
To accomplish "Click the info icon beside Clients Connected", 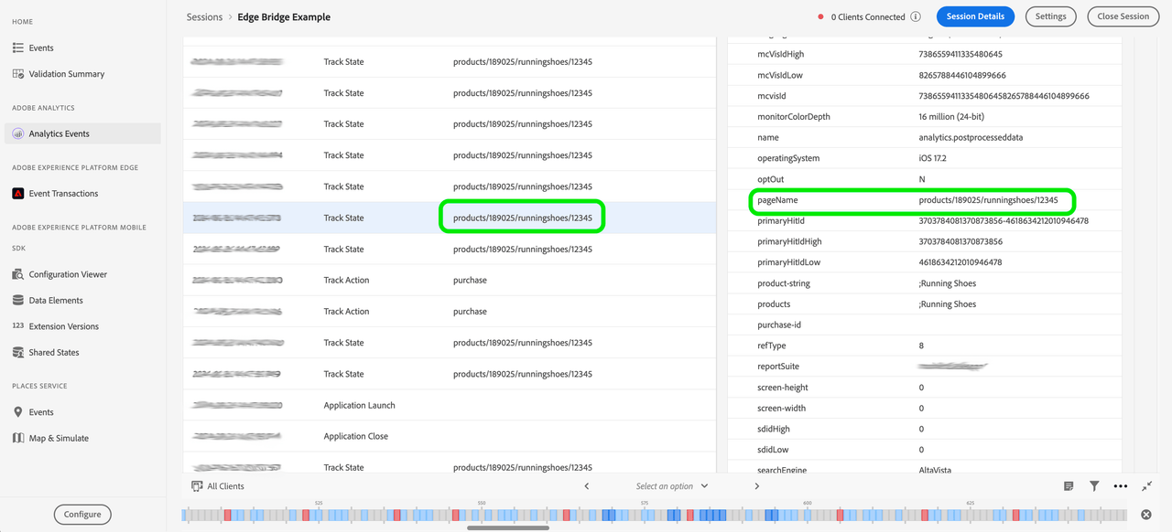I will click(916, 16).
